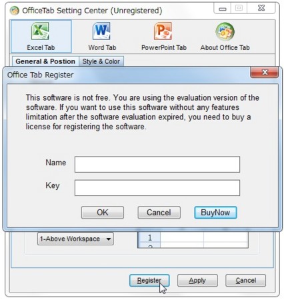Cancel the Office Tab Register dialog

coord(159,213)
